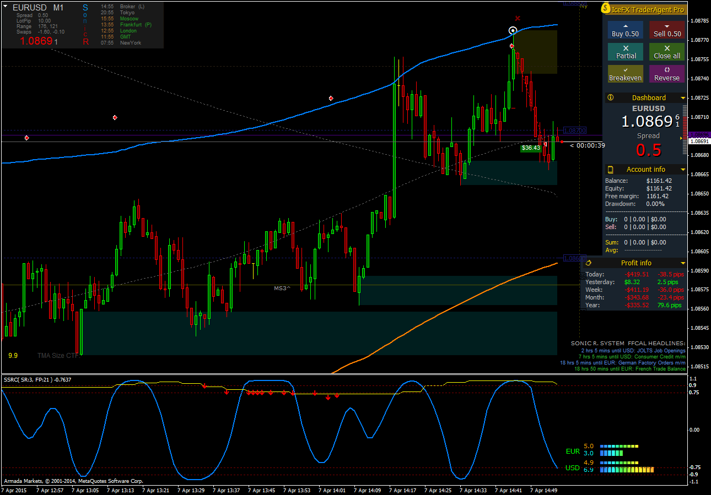Click the Account info panel icon
The image size is (711, 495).
click(610, 170)
